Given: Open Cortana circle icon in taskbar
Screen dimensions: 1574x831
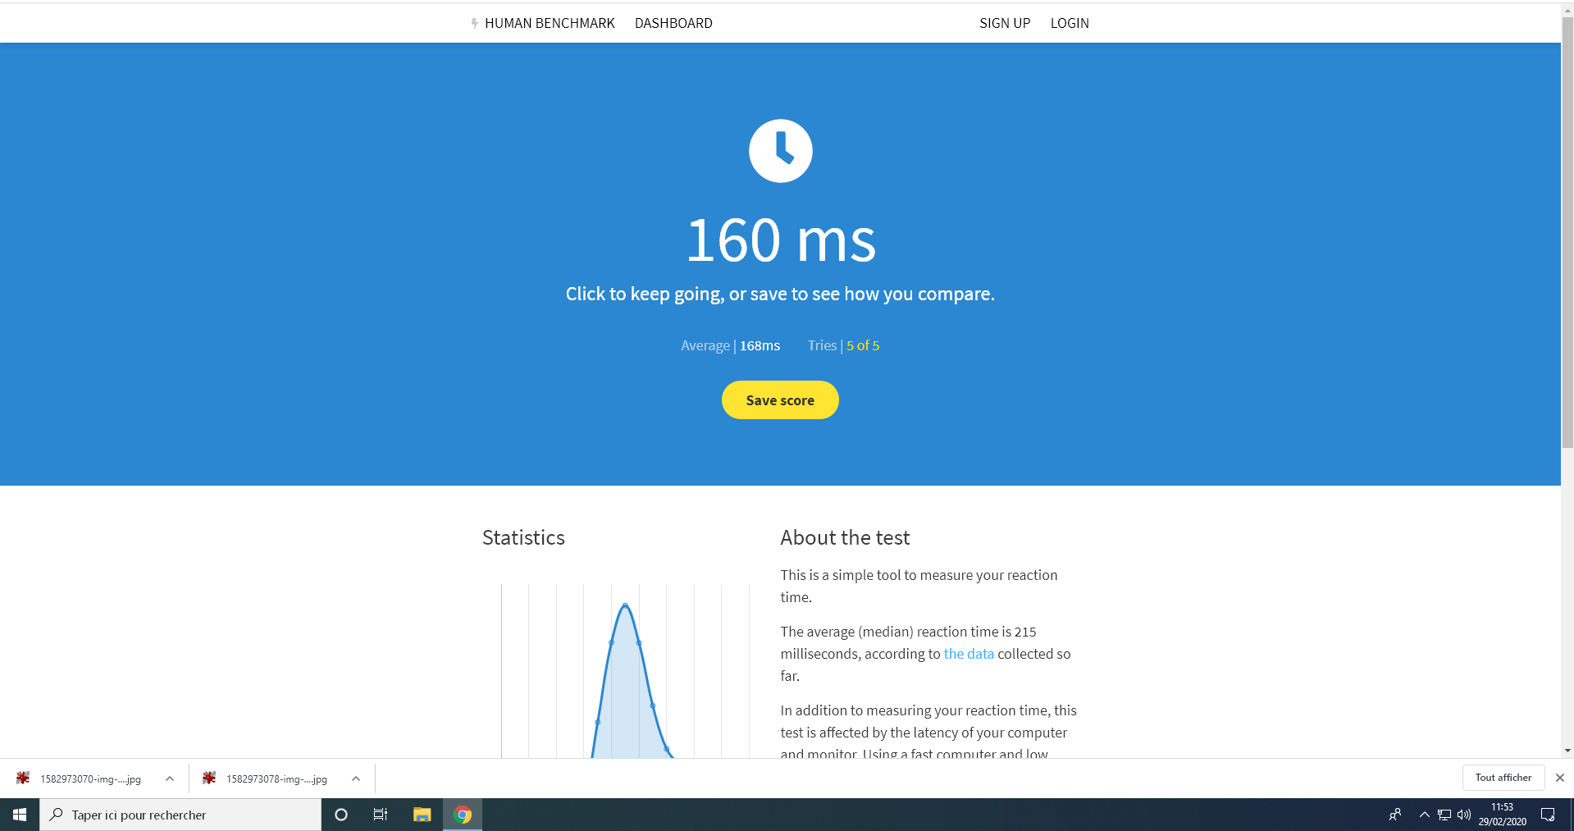Looking at the screenshot, I should click(x=341, y=815).
